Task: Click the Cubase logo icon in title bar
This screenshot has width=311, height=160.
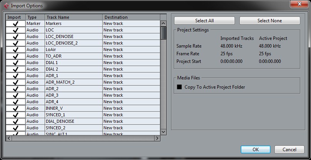Action: tap(7, 6)
